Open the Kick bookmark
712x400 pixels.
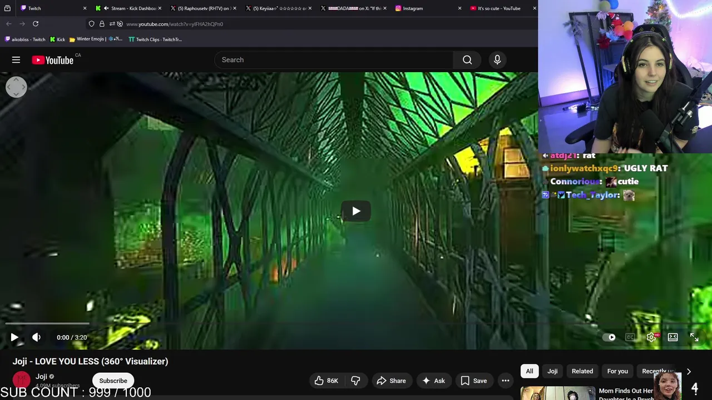(57, 39)
